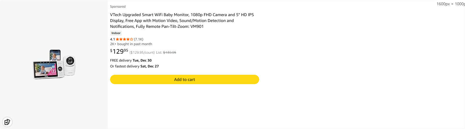The height and width of the screenshot is (129, 465).
Task: Click the $129.95/count unit price
Action: pos(142,52)
